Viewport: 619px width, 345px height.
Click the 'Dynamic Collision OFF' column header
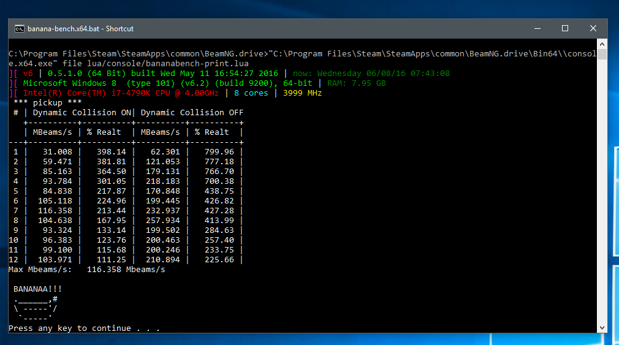point(192,113)
